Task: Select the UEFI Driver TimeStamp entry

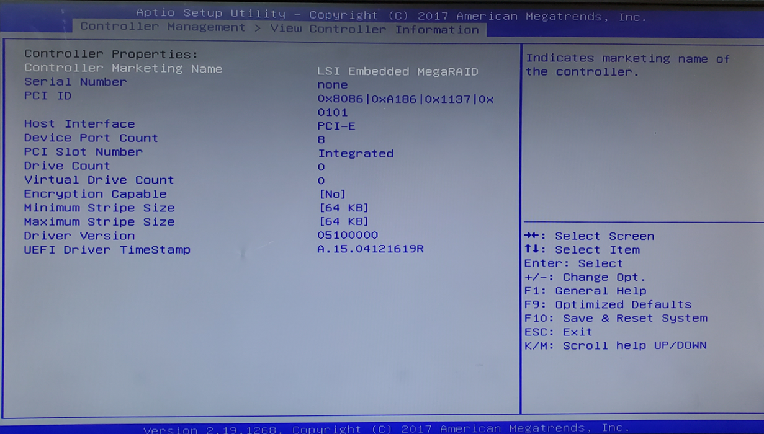Action: 107,249
